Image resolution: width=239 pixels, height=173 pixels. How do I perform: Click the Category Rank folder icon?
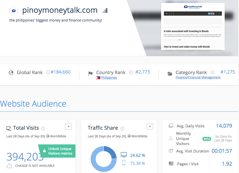(x=170, y=74)
